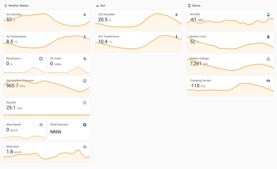Click the Rainfall sparkline graph
Viewport: 277px width, 169px height.
[47, 115]
